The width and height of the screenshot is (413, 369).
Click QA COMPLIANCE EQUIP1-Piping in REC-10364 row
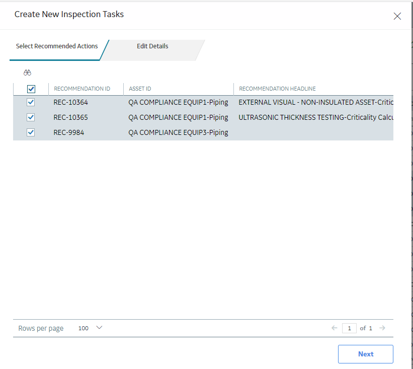[x=178, y=102]
